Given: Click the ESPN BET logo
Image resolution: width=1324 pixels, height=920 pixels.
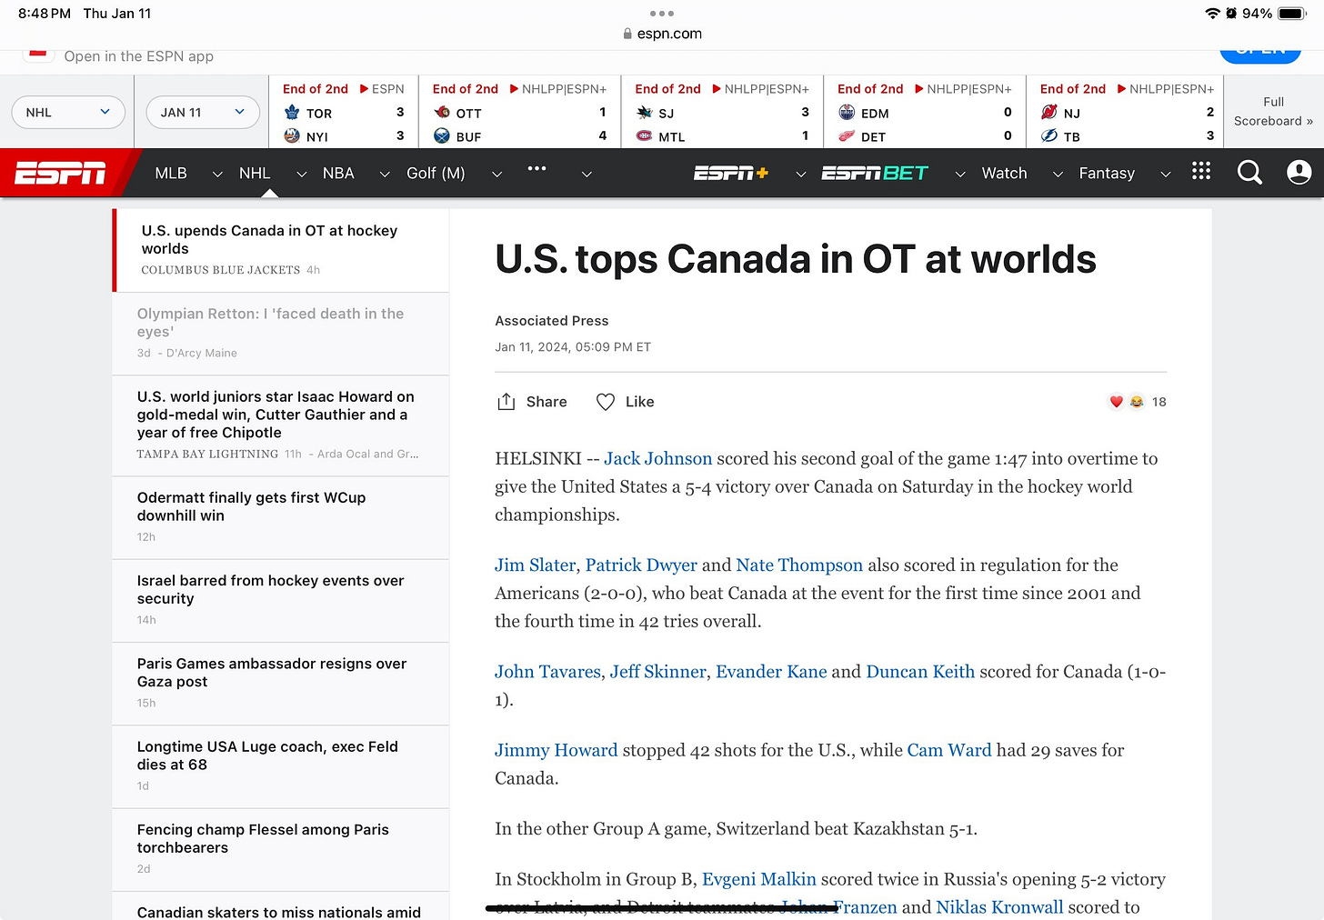Looking at the screenshot, I should pos(875,173).
